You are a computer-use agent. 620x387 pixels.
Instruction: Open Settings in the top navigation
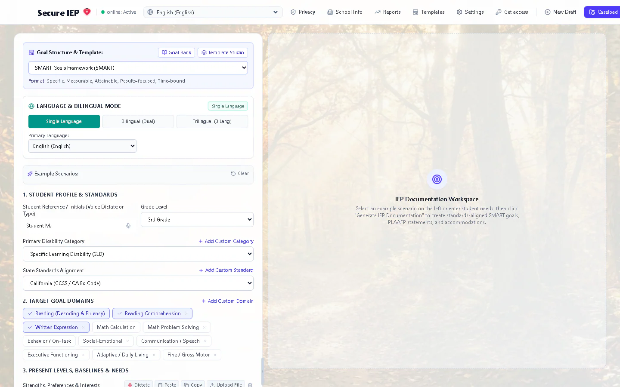click(x=470, y=12)
